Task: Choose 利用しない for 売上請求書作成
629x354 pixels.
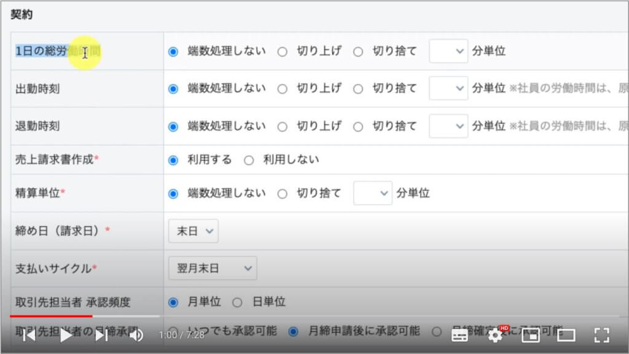Action: (249, 160)
